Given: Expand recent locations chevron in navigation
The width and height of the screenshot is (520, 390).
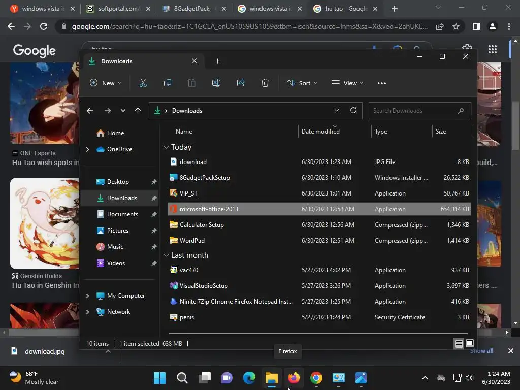Looking at the screenshot, I should coord(123,111).
